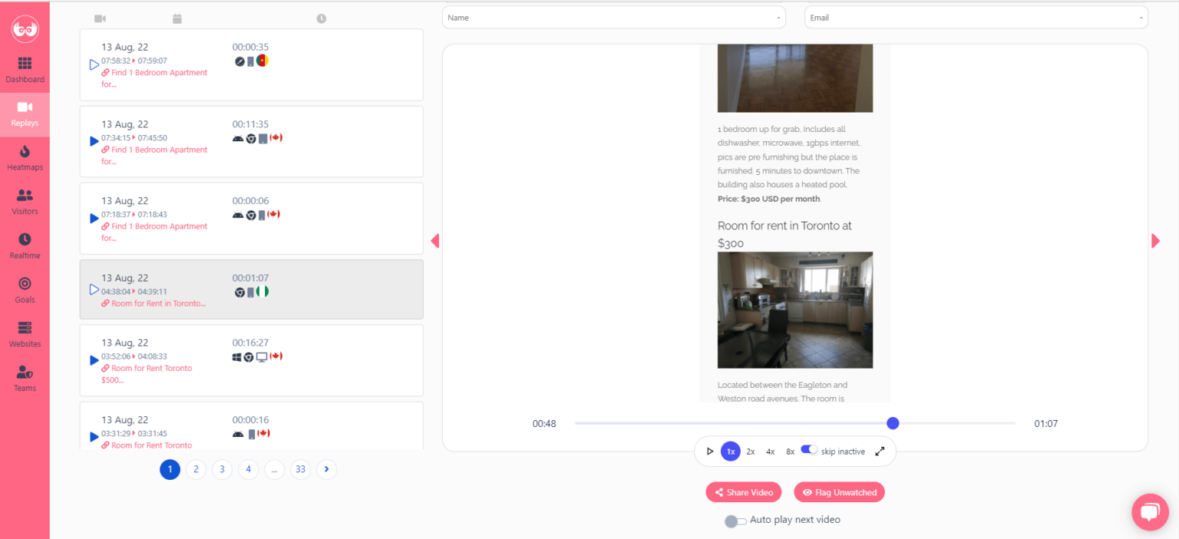
Task: Open the live chat bubble icon
Action: [x=1149, y=512]
